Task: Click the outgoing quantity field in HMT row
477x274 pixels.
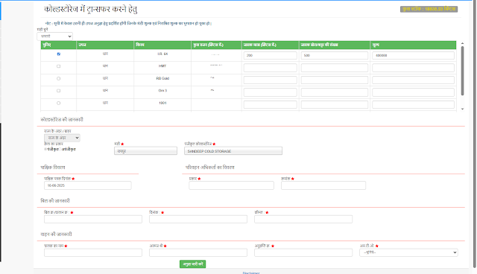Action: (270, 68)
